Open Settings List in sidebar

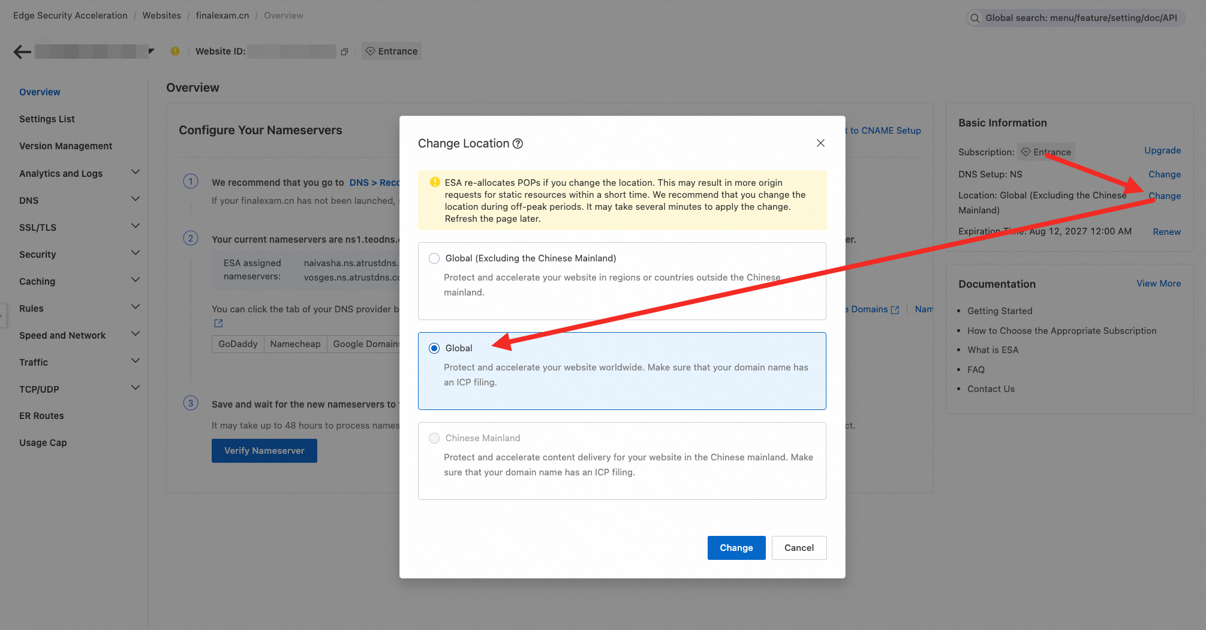point(47,119)
